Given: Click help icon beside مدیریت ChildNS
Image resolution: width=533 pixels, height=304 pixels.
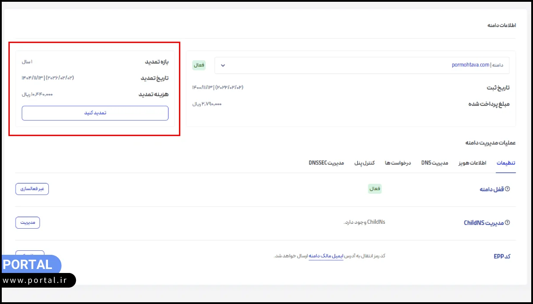Looking at the screenshot, I should (x=508, y=222).
